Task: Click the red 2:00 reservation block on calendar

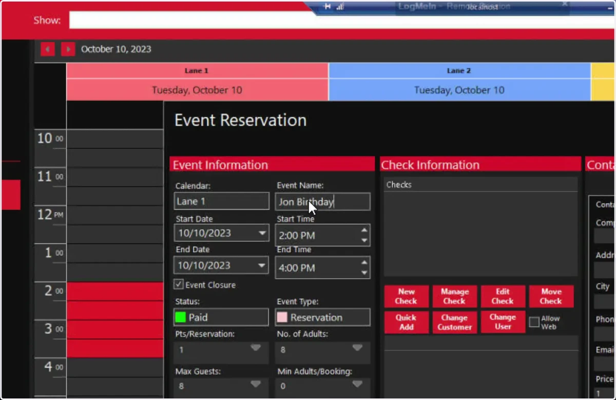Action: click(x=115, y=319)
